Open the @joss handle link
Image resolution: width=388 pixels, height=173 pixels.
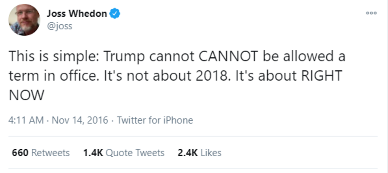(59, 26)
